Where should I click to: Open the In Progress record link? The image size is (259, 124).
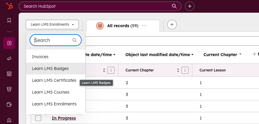64,118
